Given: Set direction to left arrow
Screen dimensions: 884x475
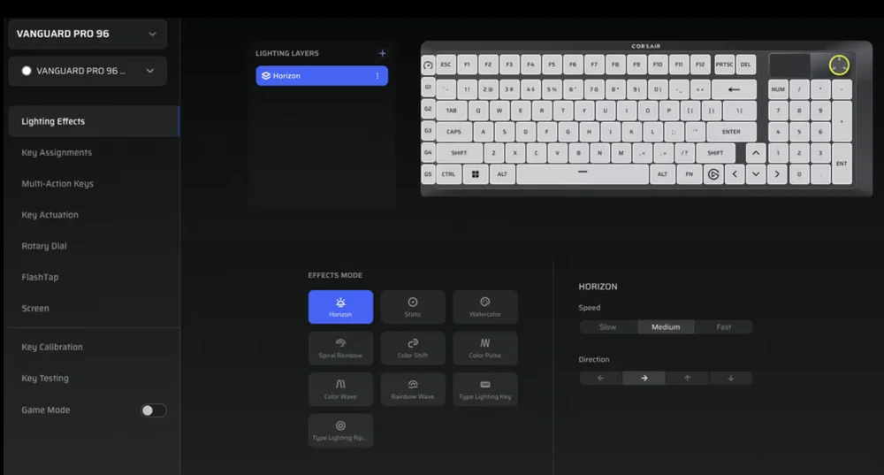Looking at the screenshot, I should point(601,378).
